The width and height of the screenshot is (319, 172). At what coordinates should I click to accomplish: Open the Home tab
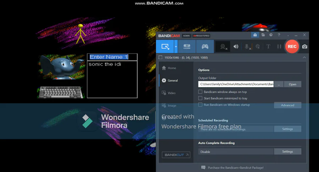[x=172, y=68]
